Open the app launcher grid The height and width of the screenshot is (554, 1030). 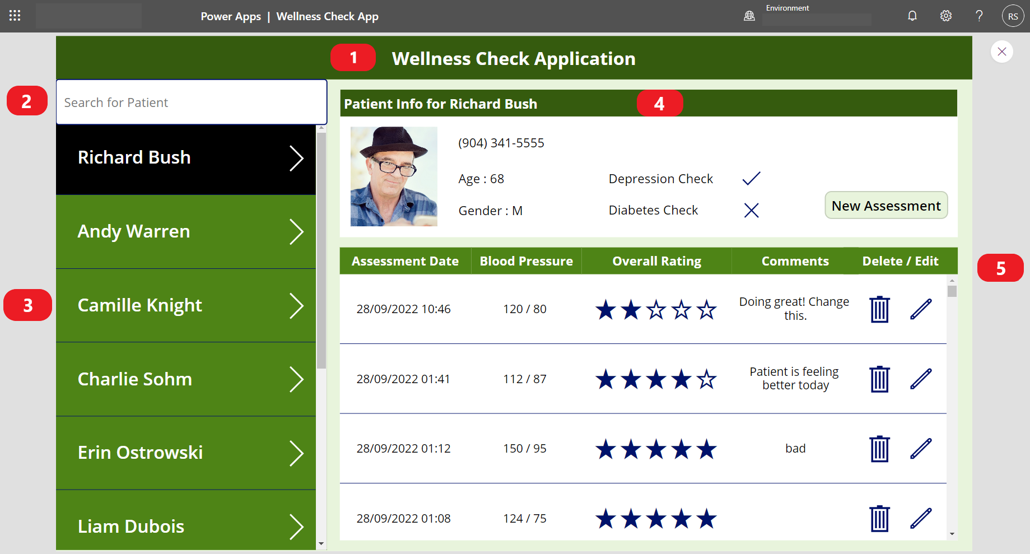[x=15, y=15]
